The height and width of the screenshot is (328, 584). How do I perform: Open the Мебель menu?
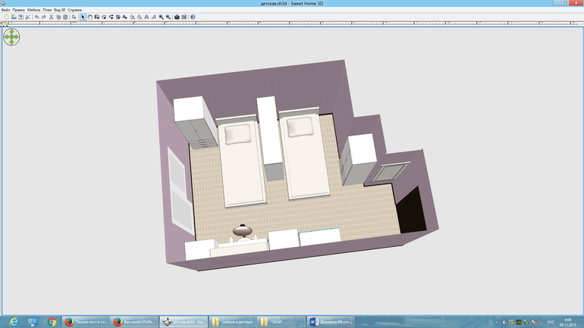[33, 10]
